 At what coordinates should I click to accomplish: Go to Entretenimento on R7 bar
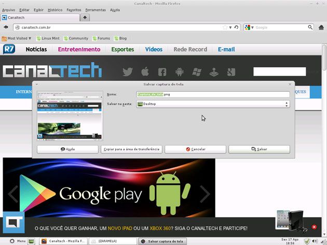(x=79, y=49)
